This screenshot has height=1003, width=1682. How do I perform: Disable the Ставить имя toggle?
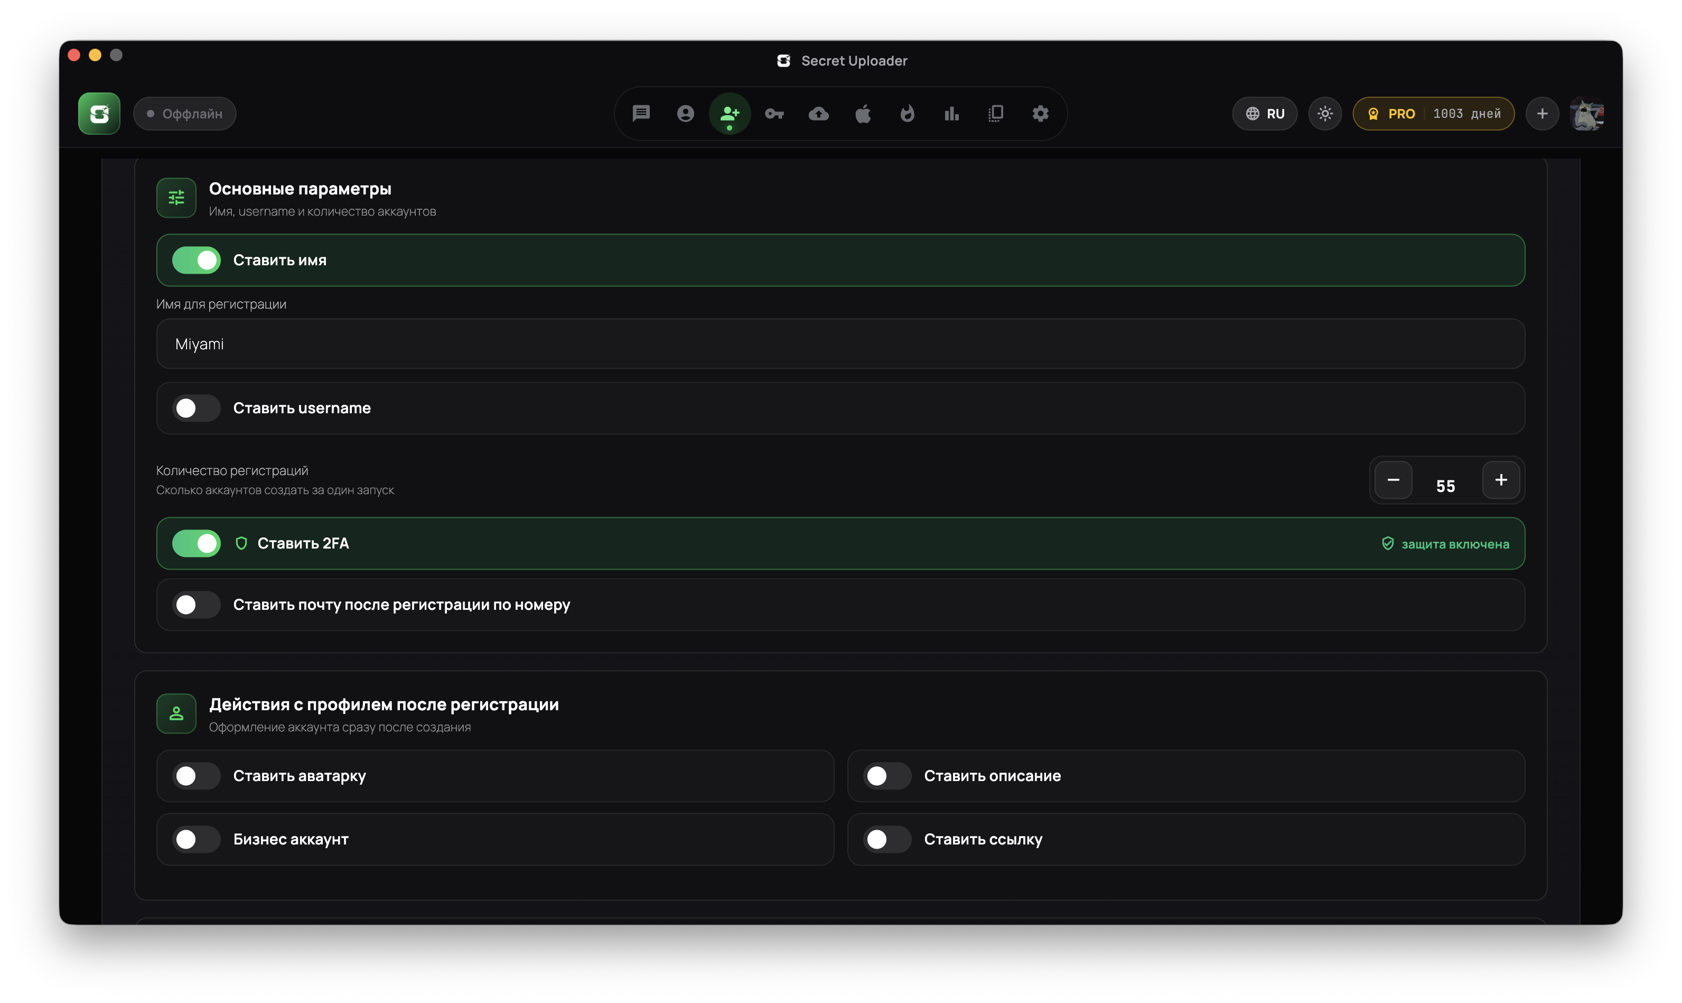click(x=196, y=260)
